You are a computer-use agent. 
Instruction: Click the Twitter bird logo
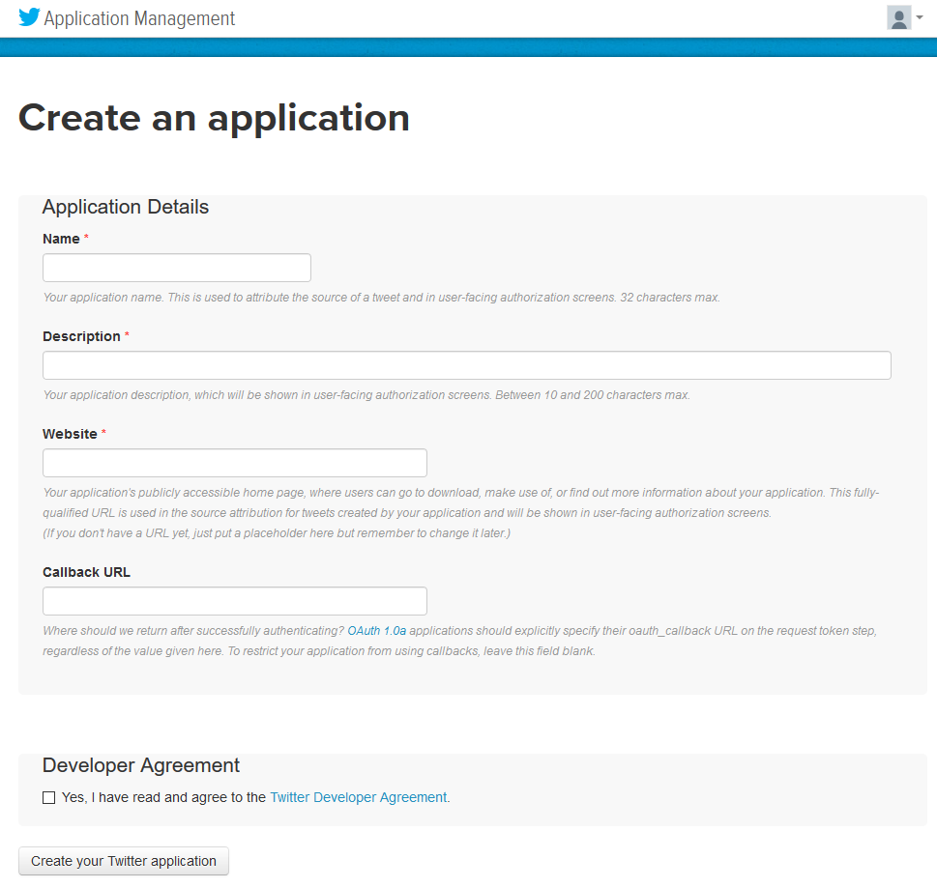(x=29, y=17)
